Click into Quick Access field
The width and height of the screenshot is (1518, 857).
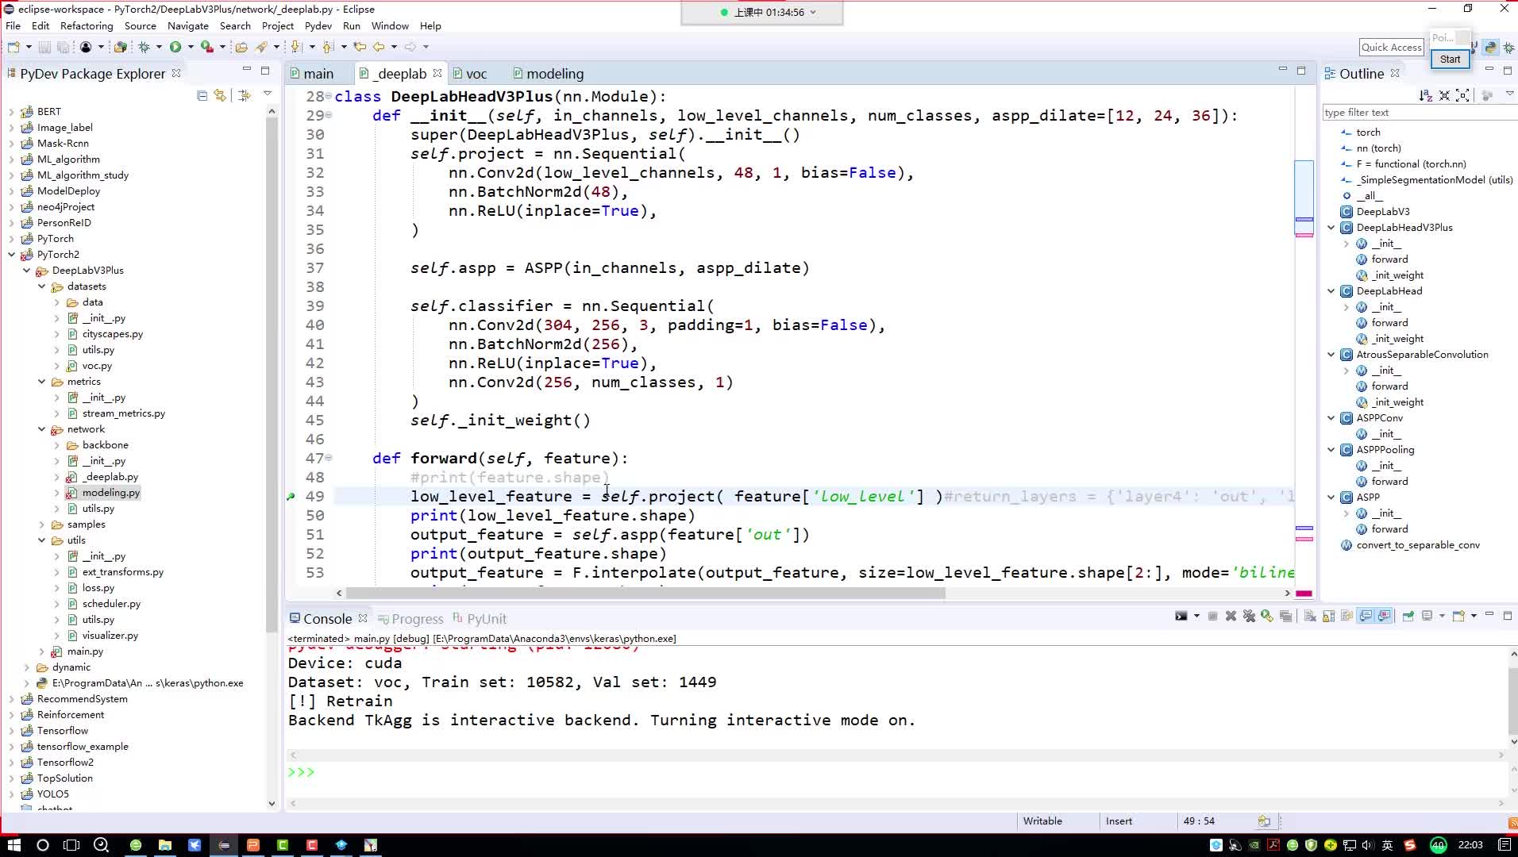click(1392, 47)
